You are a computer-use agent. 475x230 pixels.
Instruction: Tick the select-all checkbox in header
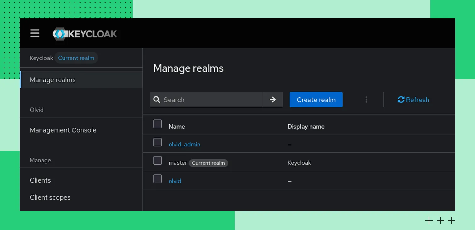pyautogui.click(x=158, y=124)
